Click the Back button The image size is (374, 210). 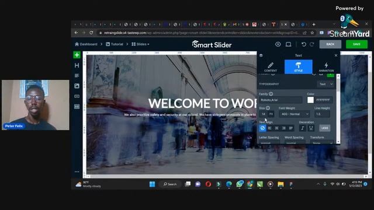click(330, 44)
